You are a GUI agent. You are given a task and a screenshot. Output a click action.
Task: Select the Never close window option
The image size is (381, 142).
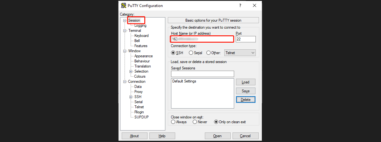pyautogui.click(x=195, y=122)
